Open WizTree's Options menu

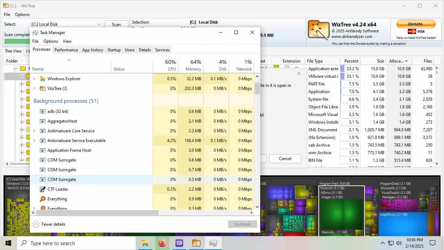[x=22, y=15]
